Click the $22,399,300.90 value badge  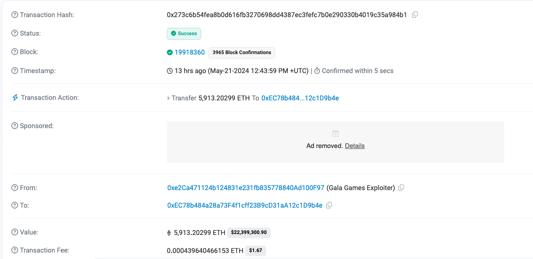coord(249,232)
